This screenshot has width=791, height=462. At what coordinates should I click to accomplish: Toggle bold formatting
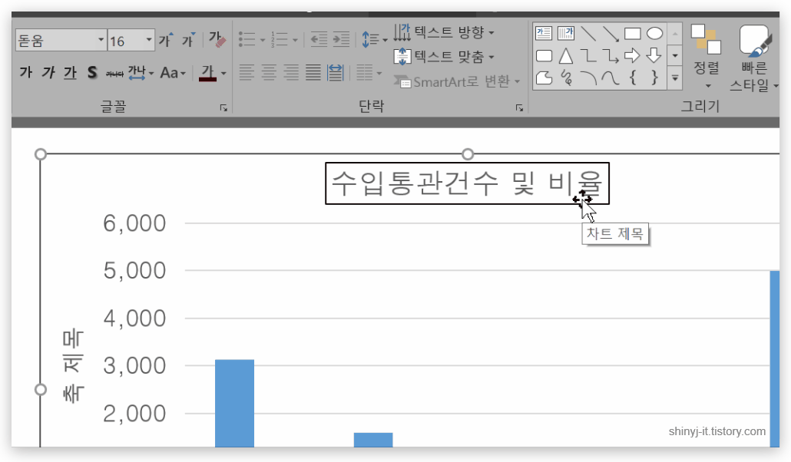click(26, 73)
